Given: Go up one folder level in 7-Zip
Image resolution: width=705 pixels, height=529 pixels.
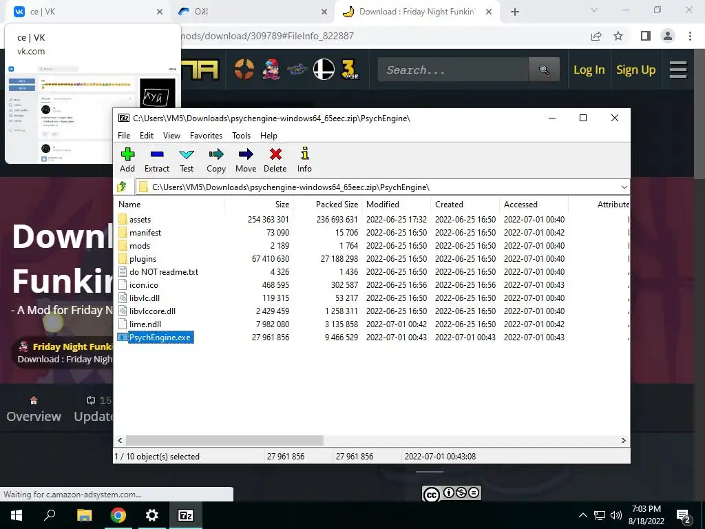Looking at the screenshot, I should click(x=122, y=187).
